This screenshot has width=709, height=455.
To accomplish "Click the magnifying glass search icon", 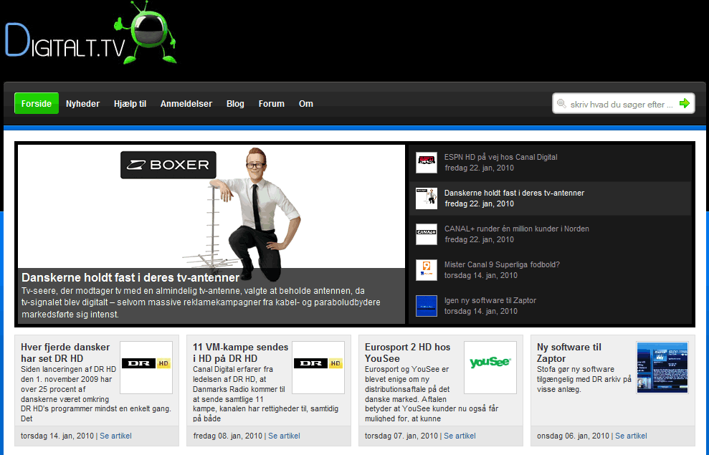I will [x=561, y=104].
